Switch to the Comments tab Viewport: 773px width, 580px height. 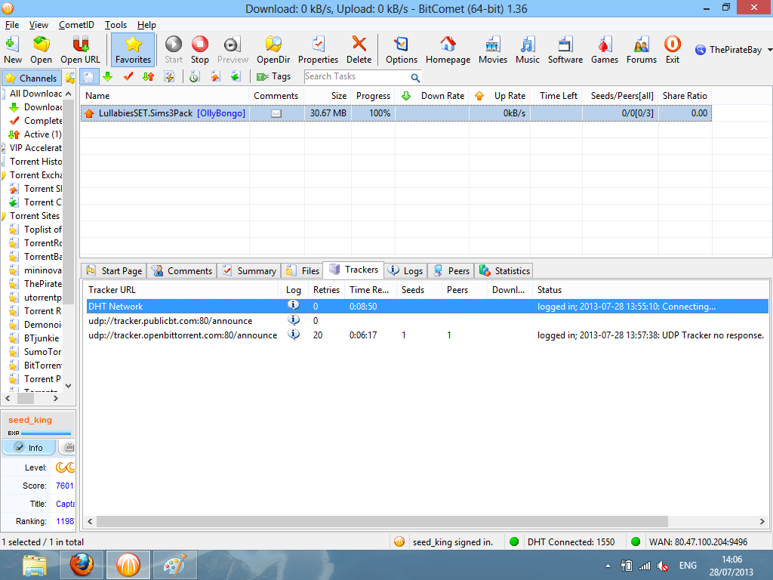(x=182, y=271)
